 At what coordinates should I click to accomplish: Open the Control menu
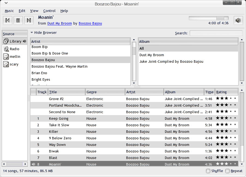pos(49,11)
